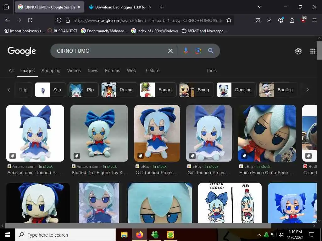Open the OTHER GIRLS vs ME meme image
This screenshot has height=241, width=322.
coord(230,203)
